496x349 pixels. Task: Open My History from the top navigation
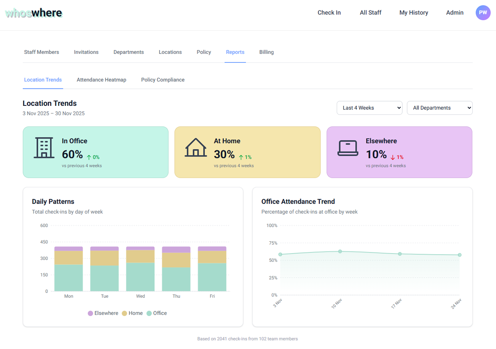coord(413,12)
